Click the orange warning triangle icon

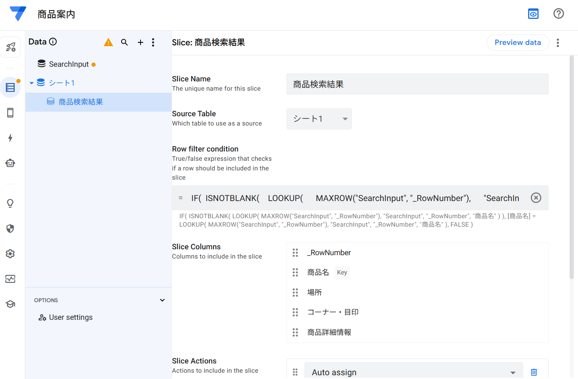click(109, 42)
